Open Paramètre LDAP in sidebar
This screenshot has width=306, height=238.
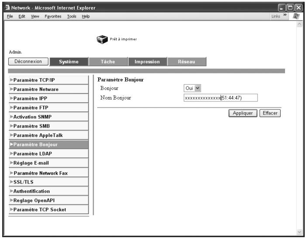coord(48,154)
